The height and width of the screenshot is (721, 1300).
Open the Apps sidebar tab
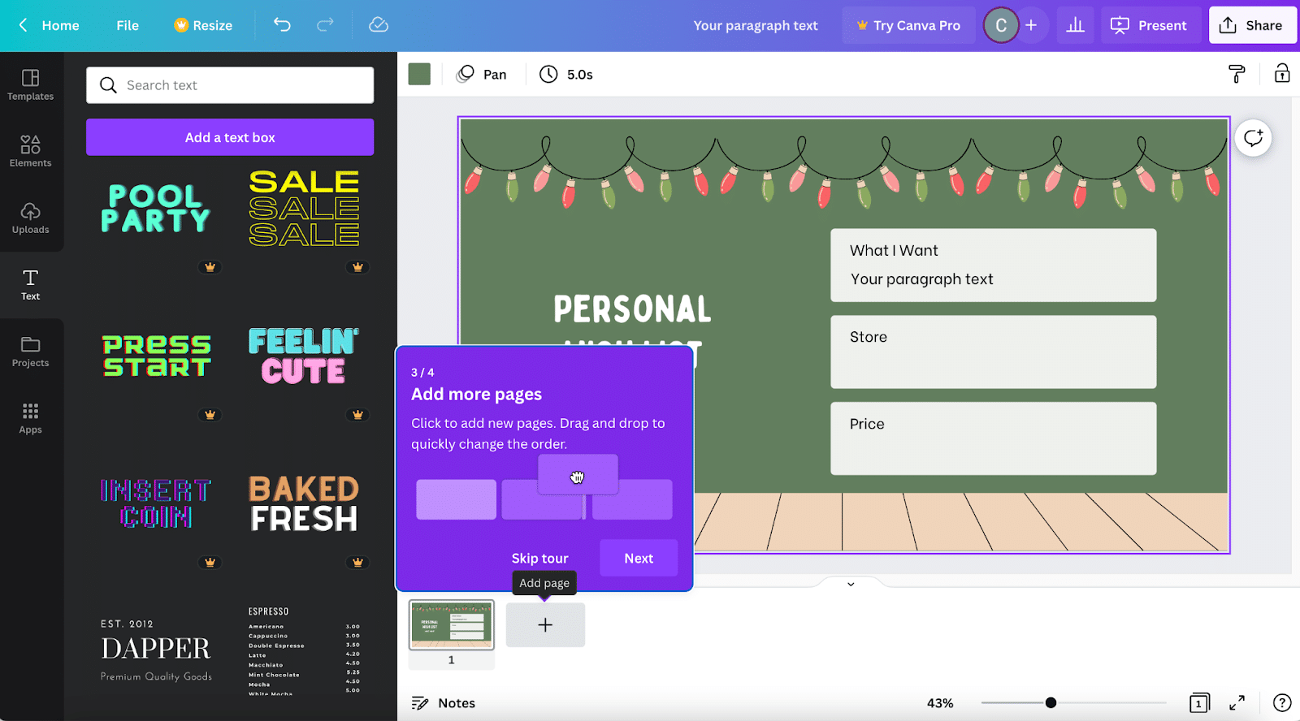31,418
